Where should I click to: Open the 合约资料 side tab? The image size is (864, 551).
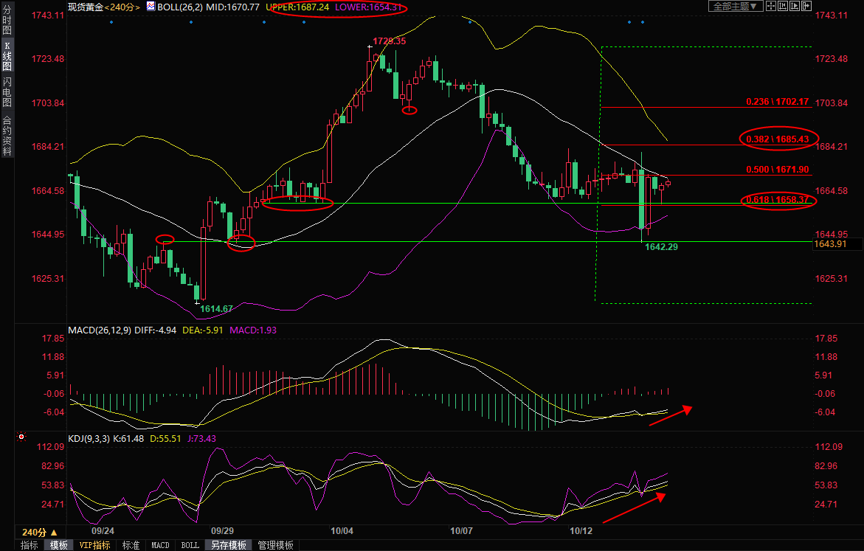(x=7, y=135)
